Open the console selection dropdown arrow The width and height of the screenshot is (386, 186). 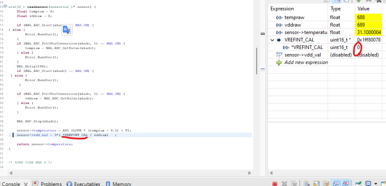[376, 184]
